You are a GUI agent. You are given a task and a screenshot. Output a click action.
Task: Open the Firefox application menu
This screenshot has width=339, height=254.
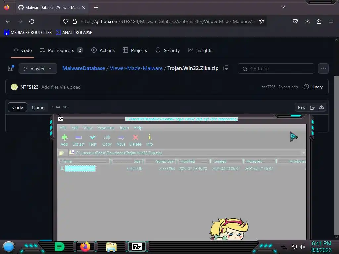pyautogui.click(x=331, y=21)
